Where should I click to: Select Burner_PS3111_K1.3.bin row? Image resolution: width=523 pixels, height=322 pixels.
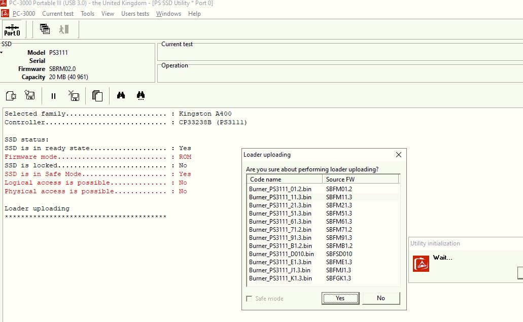pyautogui.click(x=323, y=278)
